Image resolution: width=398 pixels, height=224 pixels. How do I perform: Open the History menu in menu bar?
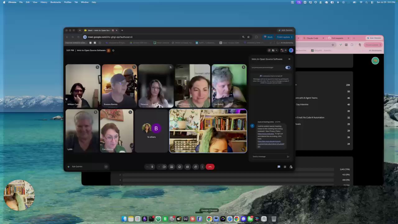(x=44, y=2)
